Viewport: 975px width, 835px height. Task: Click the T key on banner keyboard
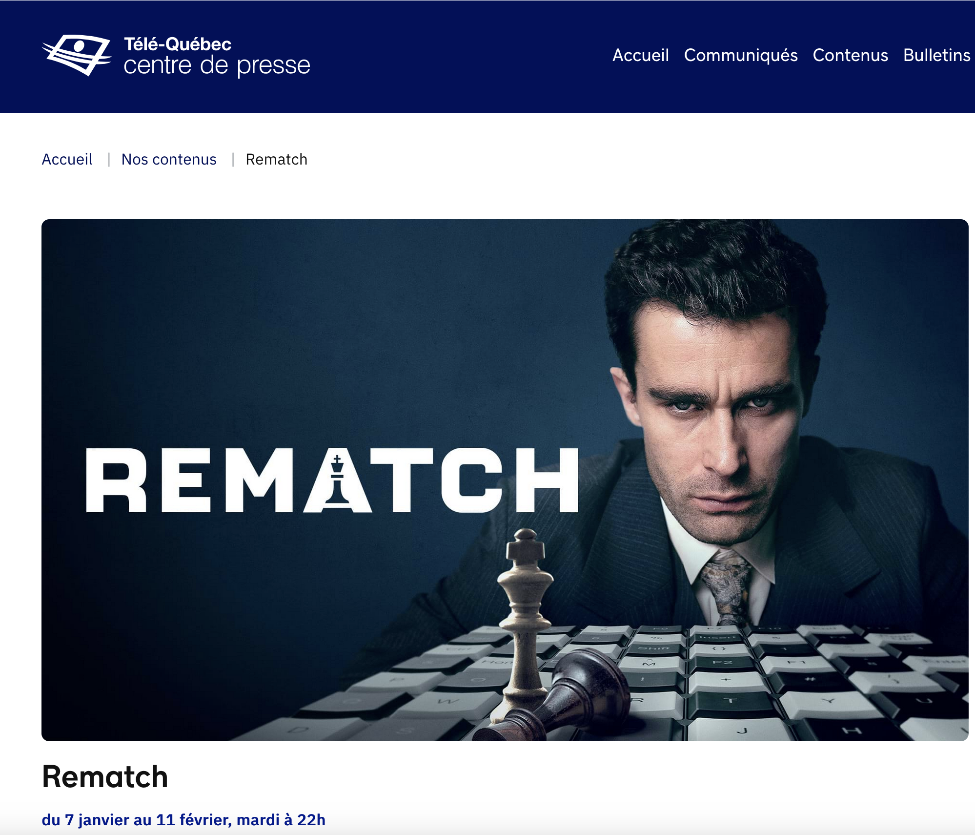[x=730, y=701]
